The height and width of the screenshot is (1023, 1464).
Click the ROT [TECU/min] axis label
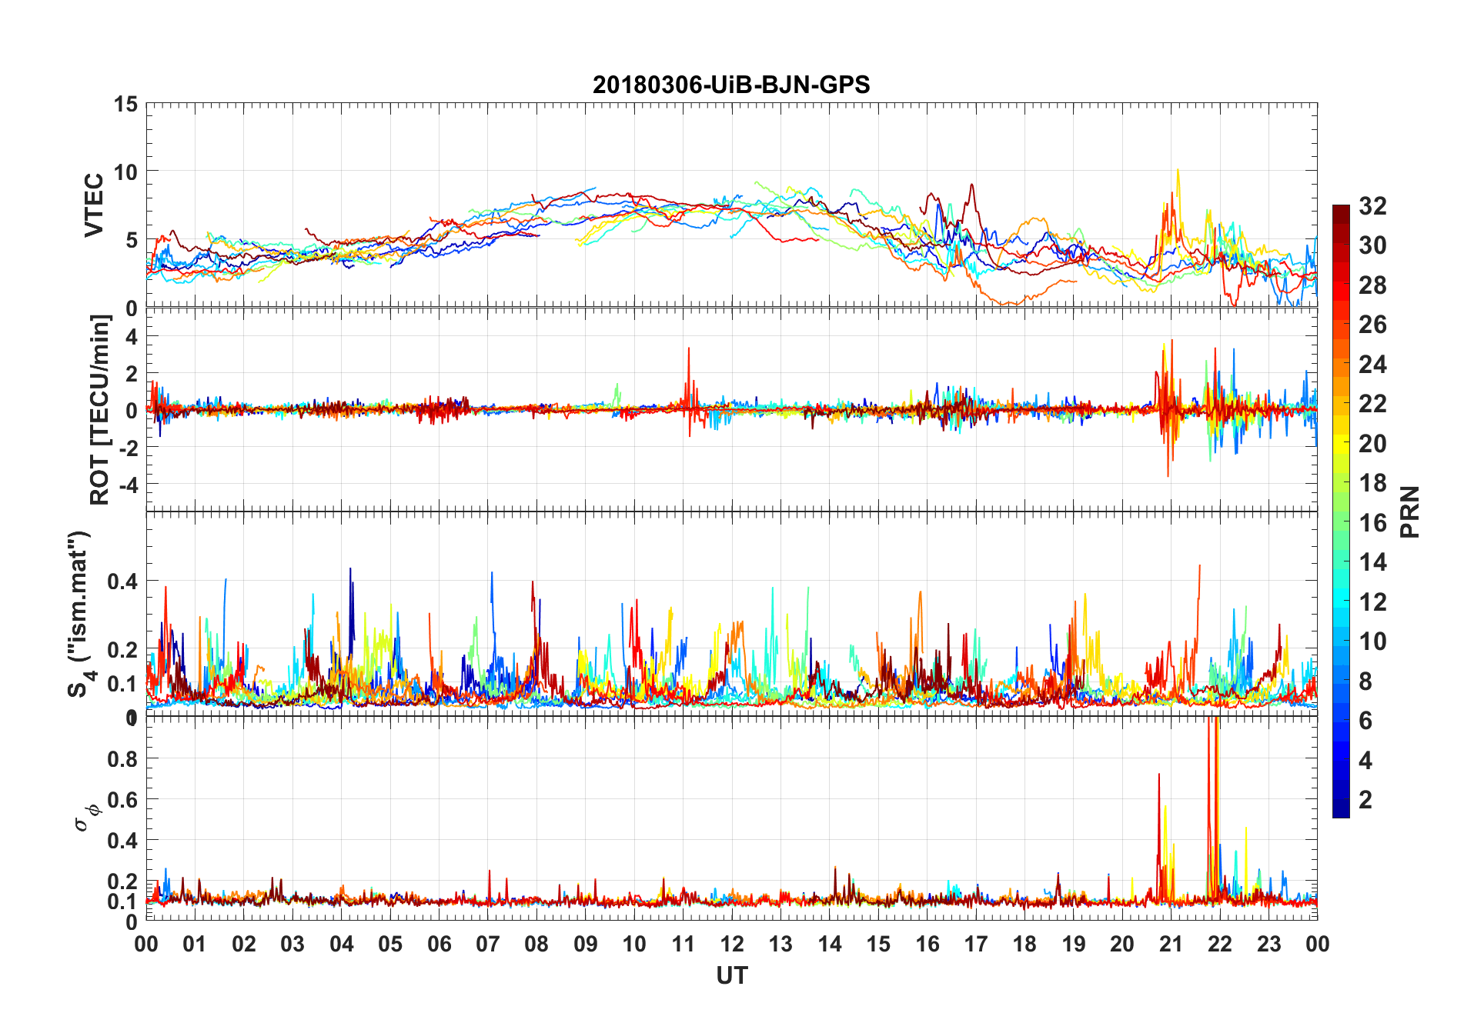coord(100,410)
